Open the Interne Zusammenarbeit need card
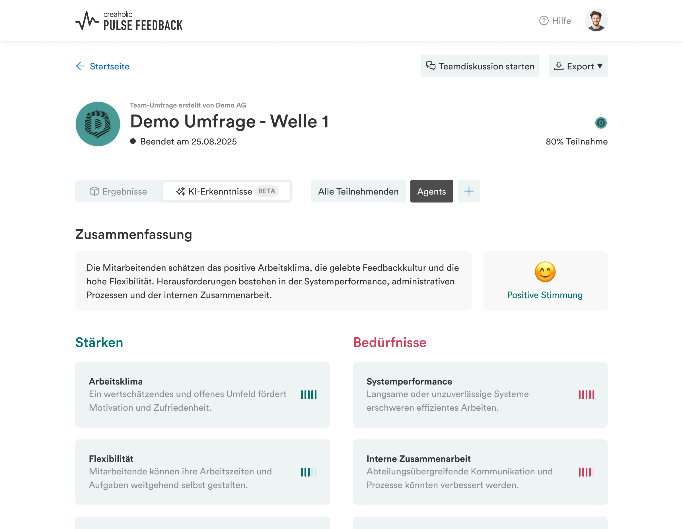The image size is (683, 529). coord(480,472)
